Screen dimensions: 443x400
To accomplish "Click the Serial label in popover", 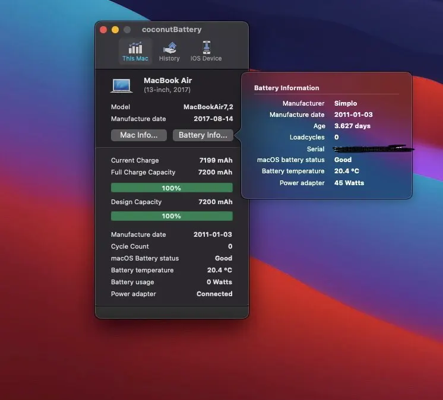I will [315, 149].
